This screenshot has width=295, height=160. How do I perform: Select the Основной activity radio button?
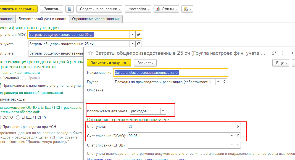point(0,78)
